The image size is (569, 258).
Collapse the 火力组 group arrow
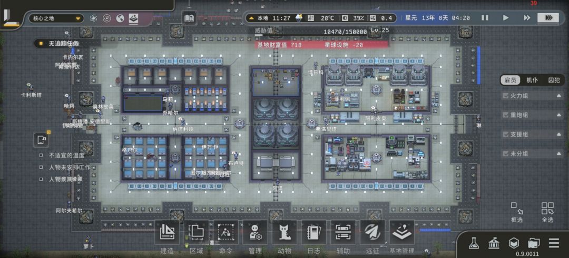559,96
